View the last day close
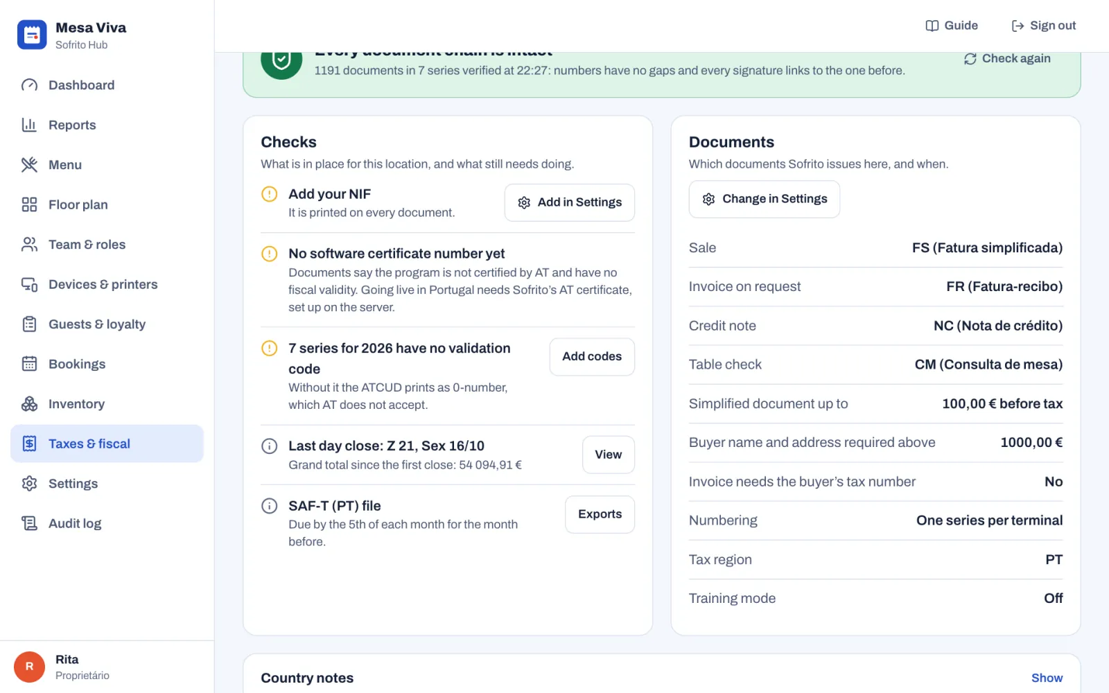The height and width of the screenshot is (693, 1109). [609, 455]
